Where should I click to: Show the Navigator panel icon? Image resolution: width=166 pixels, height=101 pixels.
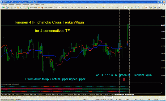(18, 7)
